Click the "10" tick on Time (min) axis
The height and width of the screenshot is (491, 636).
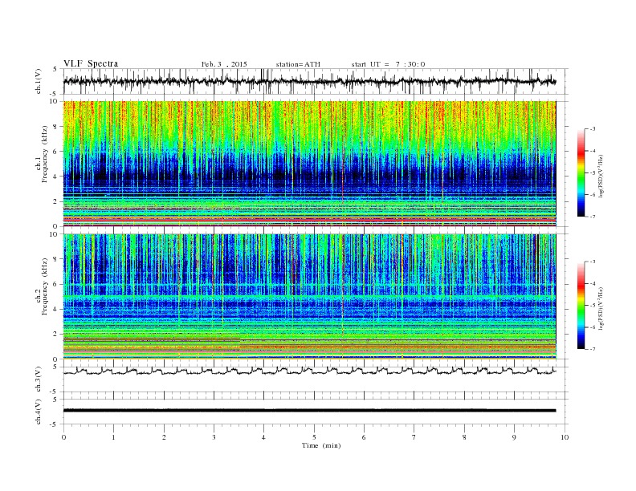[x=565, y=437]
